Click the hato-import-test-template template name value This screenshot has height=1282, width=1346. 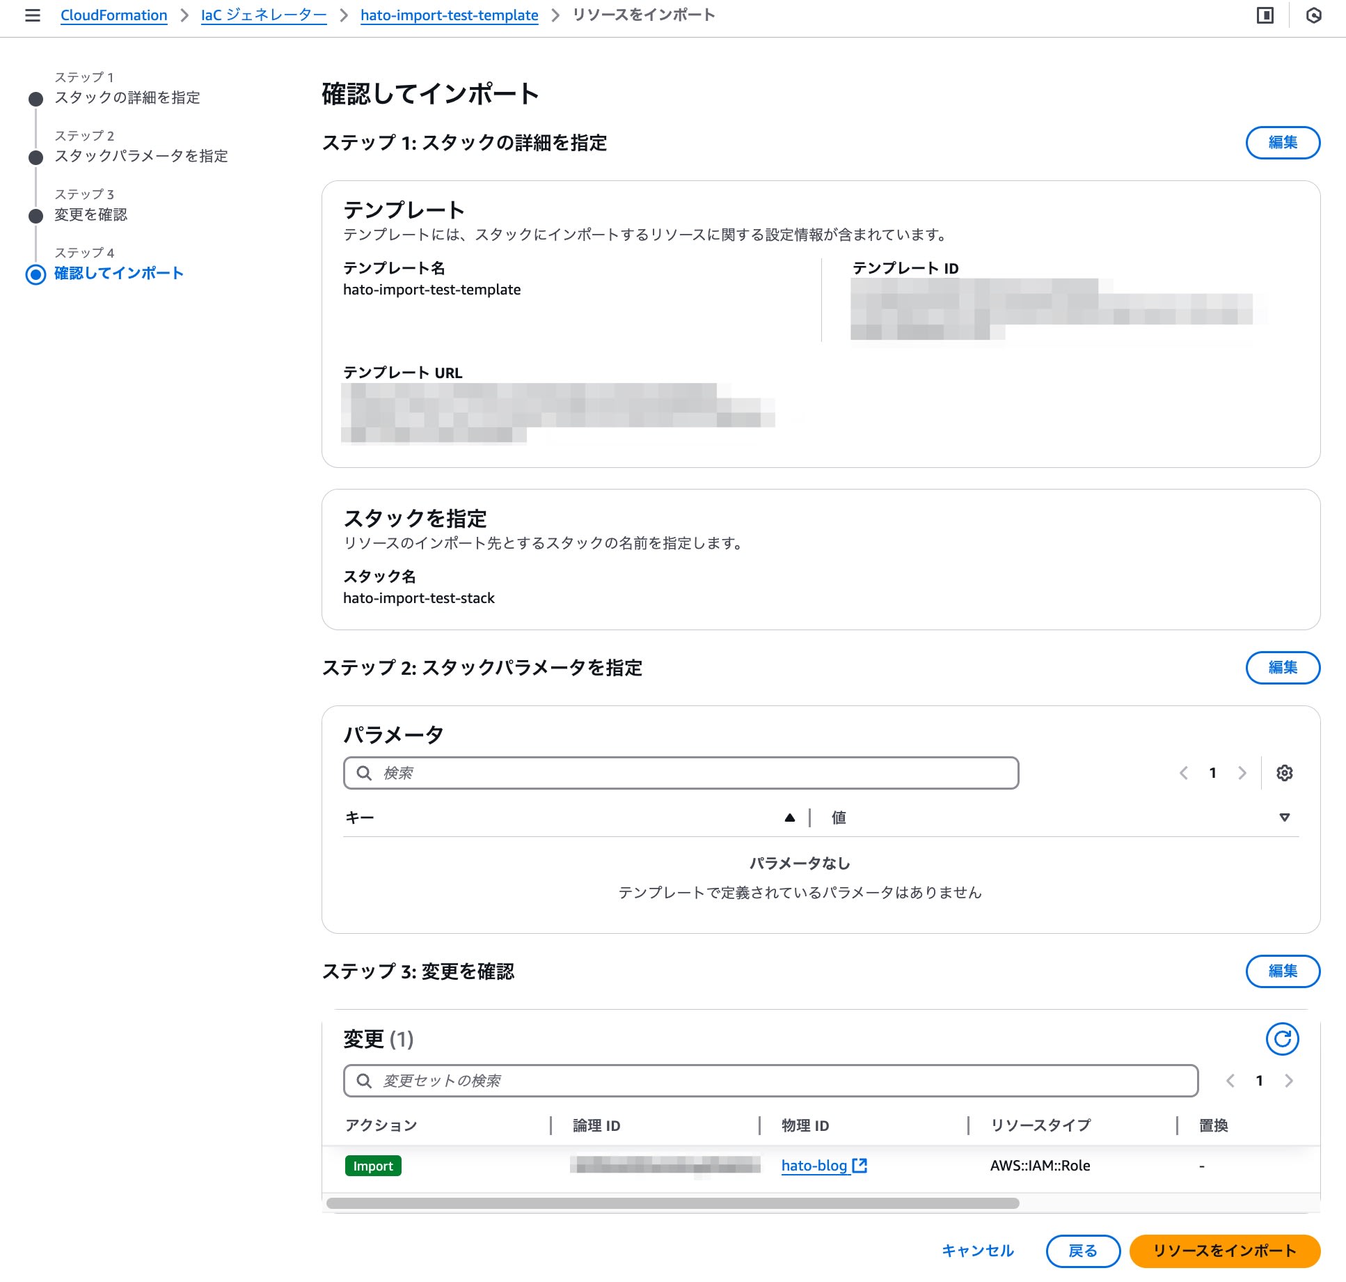(432, 290)
